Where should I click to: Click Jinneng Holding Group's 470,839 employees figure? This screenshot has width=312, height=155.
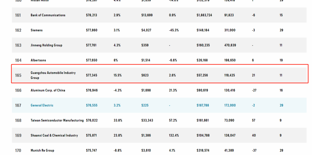pos(230,45)
